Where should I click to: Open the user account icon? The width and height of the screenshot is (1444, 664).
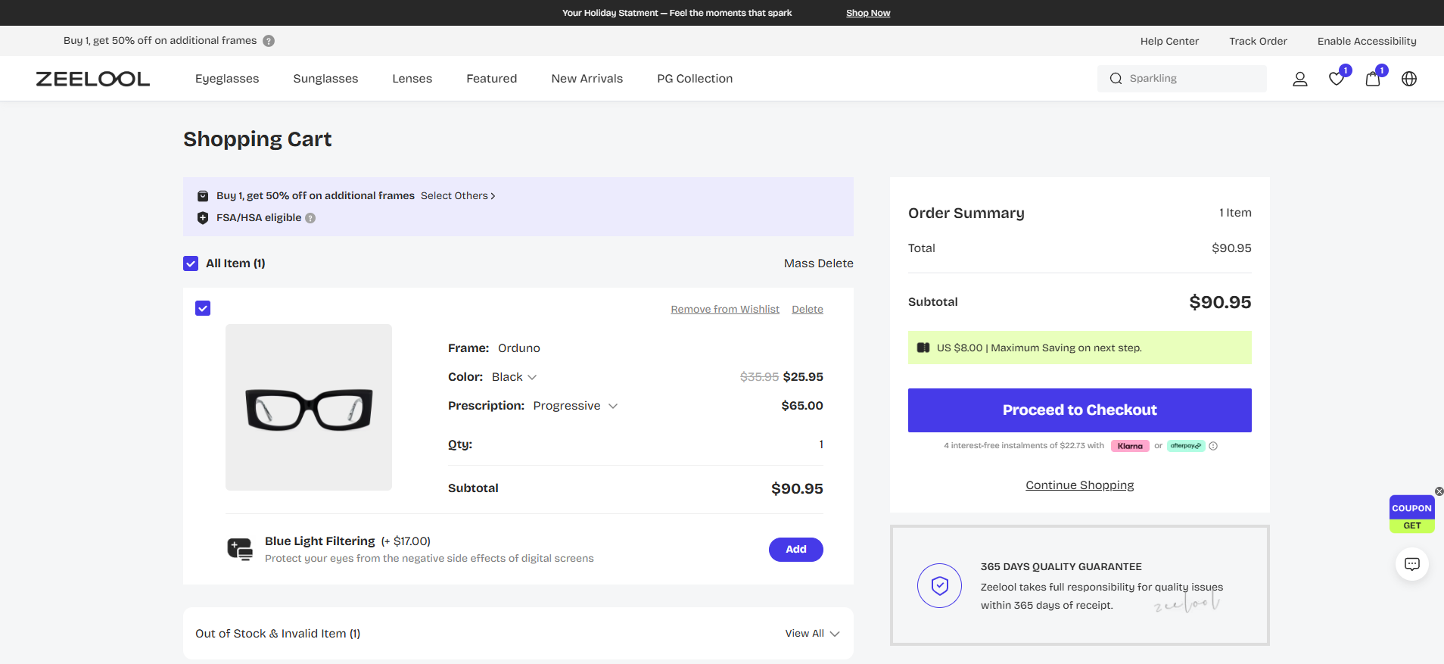coord(1299,79)
